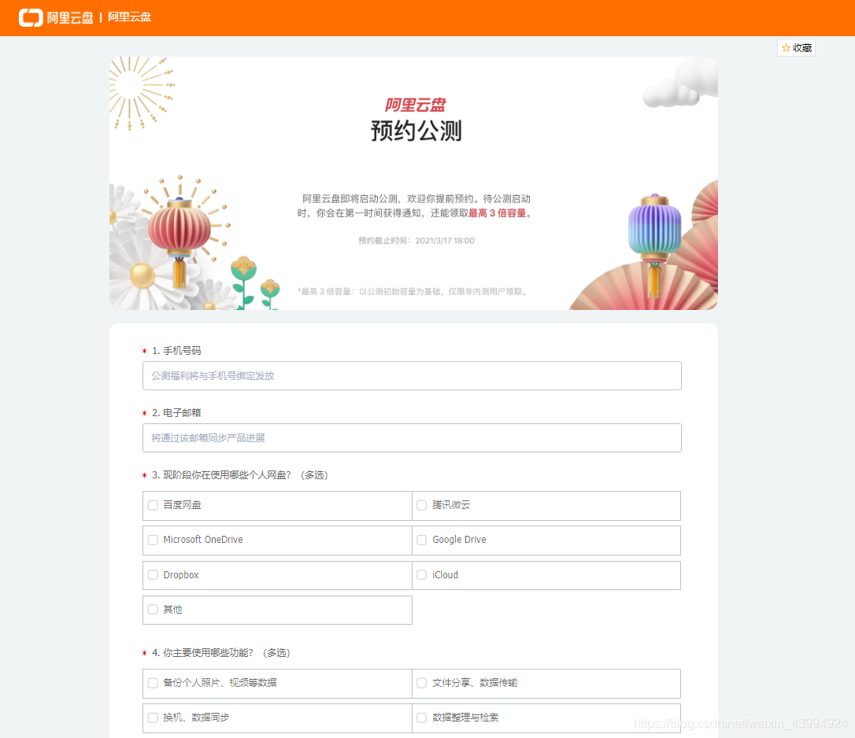The height and width of the screenshot is (738, 855).
Task: Check 备份个人照片、视频等数据 option
Action: tap(154, 683)
